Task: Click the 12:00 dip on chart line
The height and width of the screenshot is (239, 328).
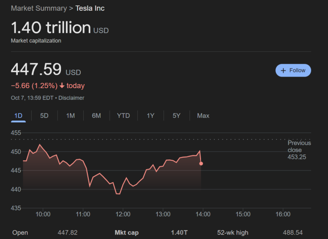Action: (x=118, y=194)
